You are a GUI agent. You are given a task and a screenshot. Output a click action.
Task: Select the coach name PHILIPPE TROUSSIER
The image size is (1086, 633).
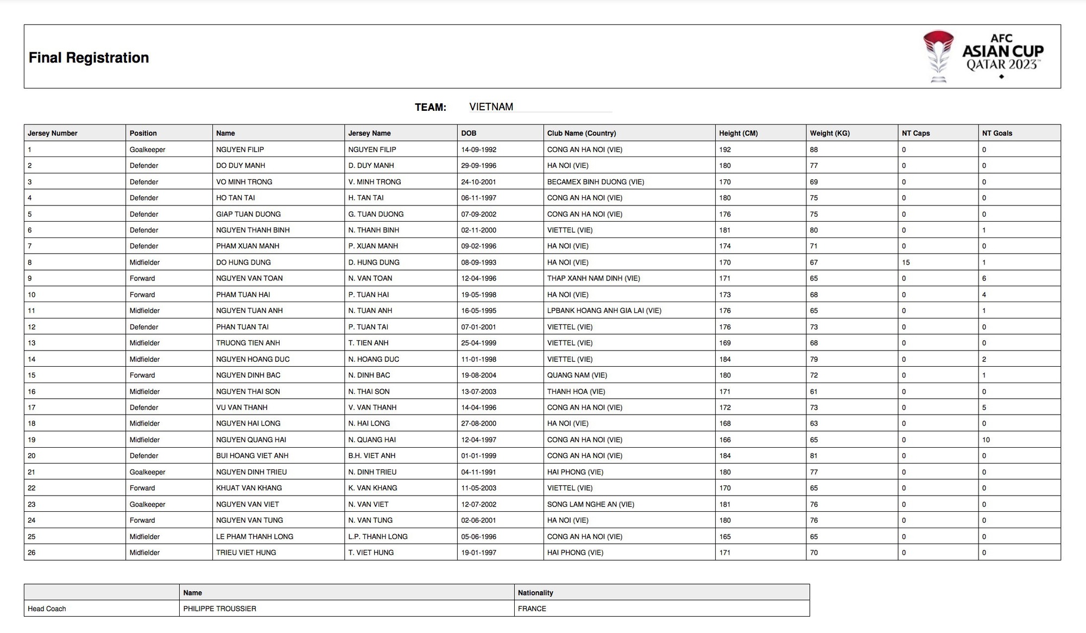[219, 609]
